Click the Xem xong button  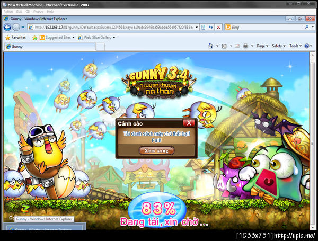pyautogui.click(x=156, y=151)
